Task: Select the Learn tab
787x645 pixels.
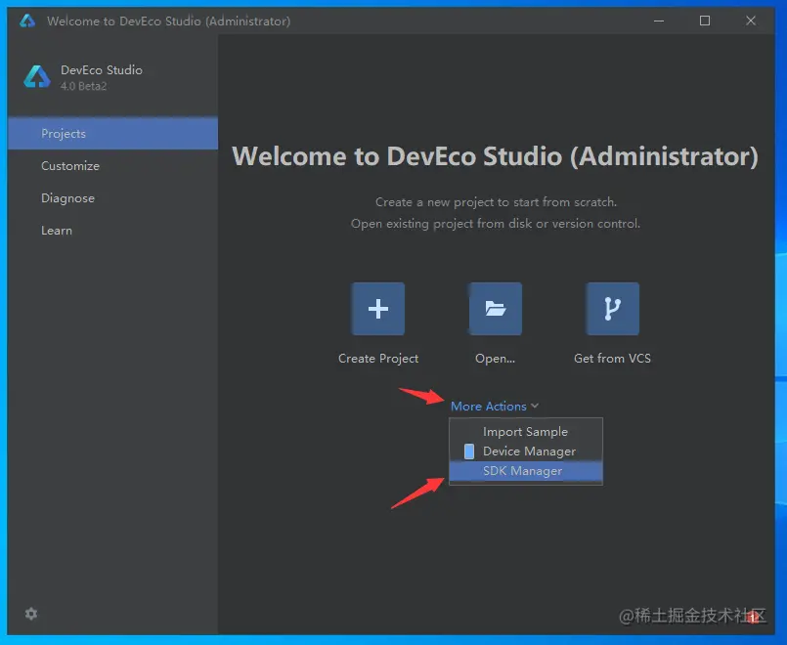Action: tap(113, 231)
